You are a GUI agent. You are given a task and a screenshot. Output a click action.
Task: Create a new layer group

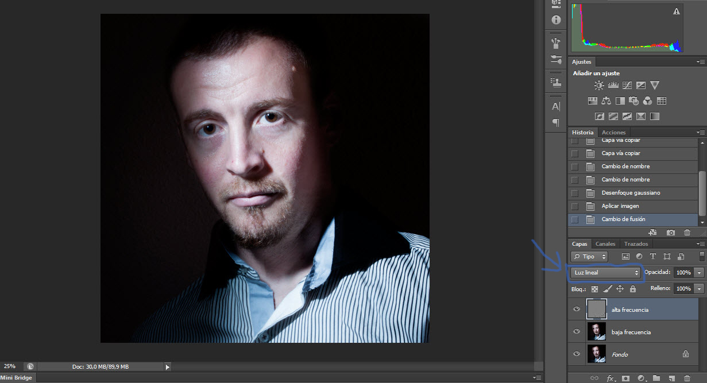(656, 378)
